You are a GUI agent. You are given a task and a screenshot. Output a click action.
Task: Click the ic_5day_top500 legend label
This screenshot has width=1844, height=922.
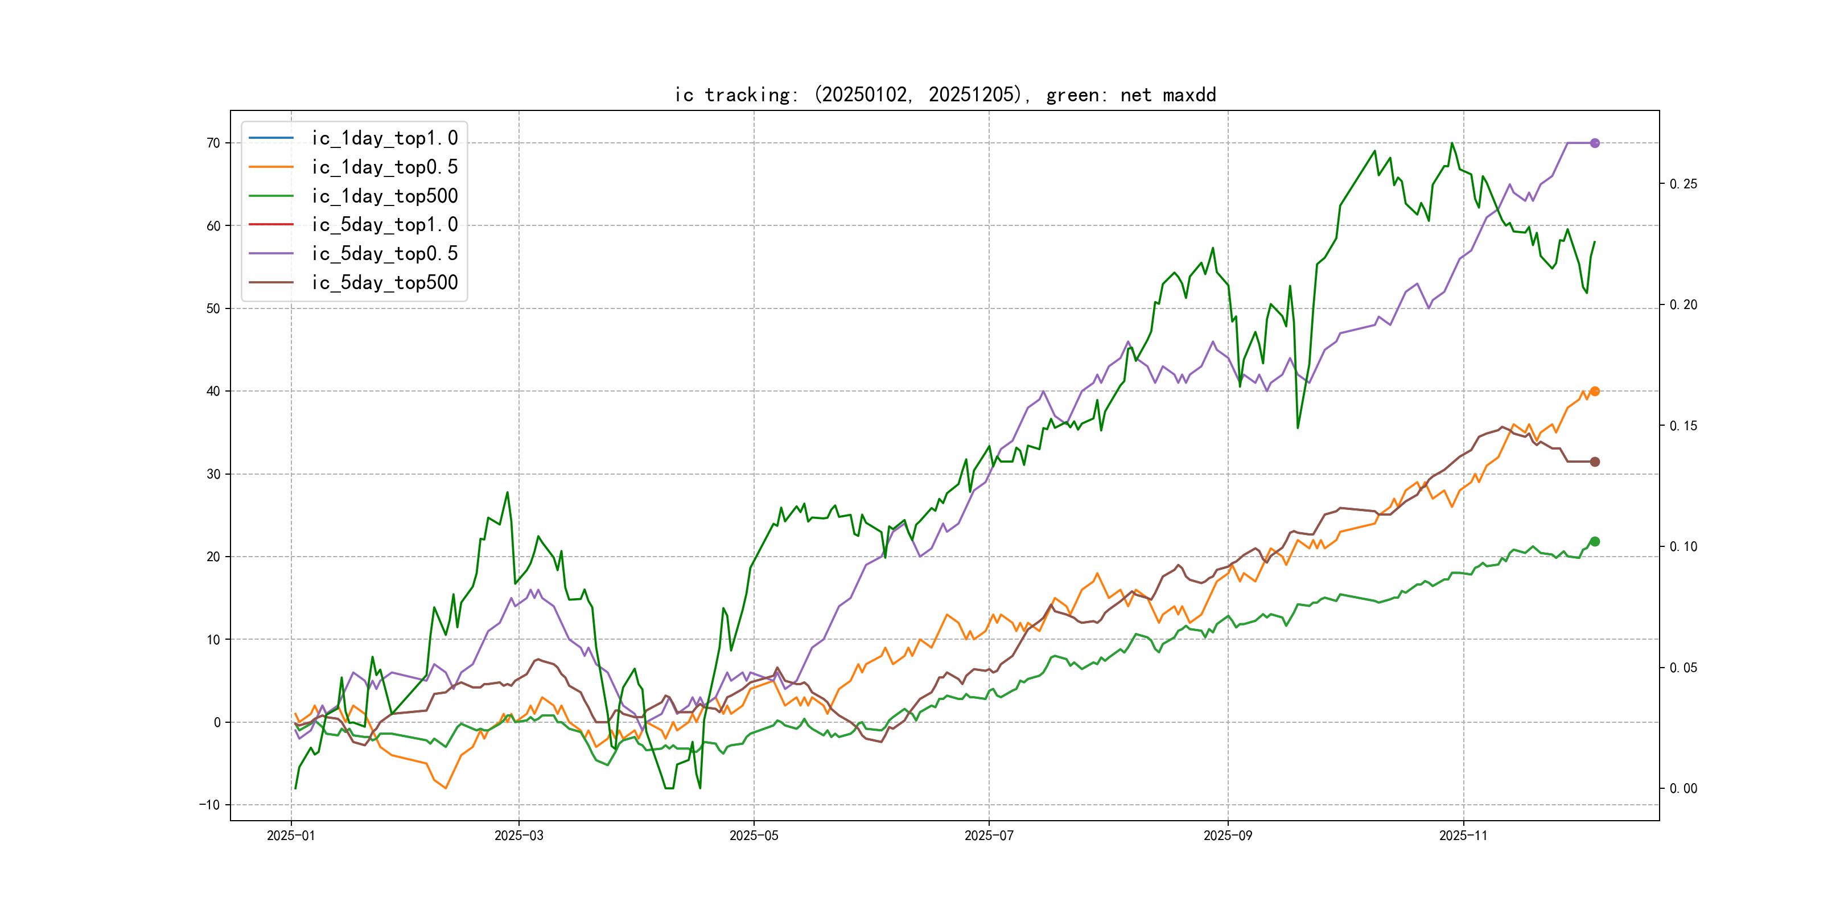pyautogui.click(x=384, y=283)
